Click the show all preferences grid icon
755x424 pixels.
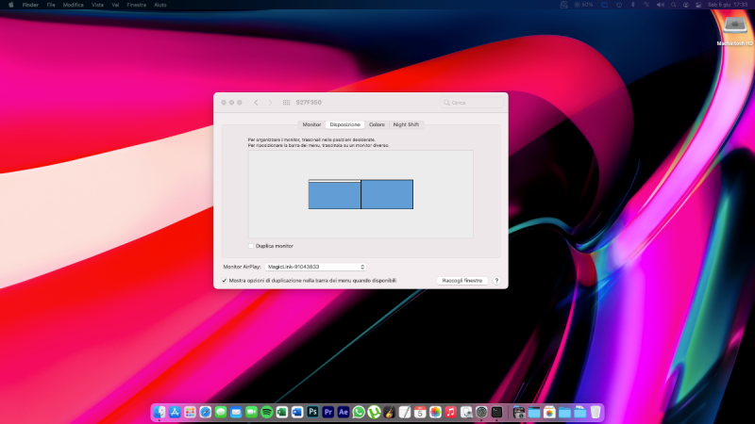point(285,102)
